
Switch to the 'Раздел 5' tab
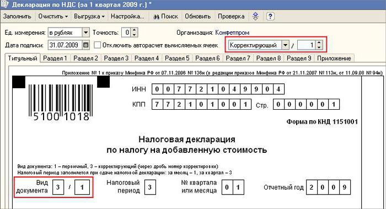click(x=177, y=58)
